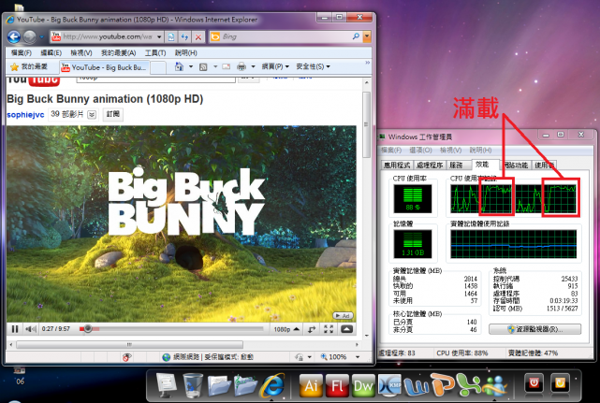Switch video to fullscreen mode
Screen dimensions: 600x403
click(329, 329)
